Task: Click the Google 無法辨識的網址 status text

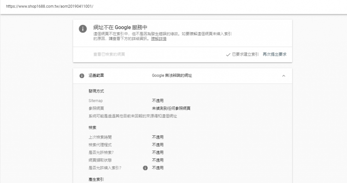Action: click(172, 75)
